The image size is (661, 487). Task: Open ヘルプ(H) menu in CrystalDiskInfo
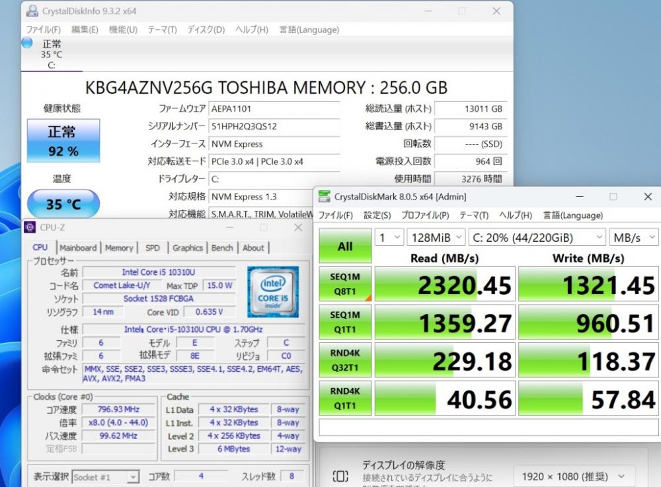pos(252,30)
